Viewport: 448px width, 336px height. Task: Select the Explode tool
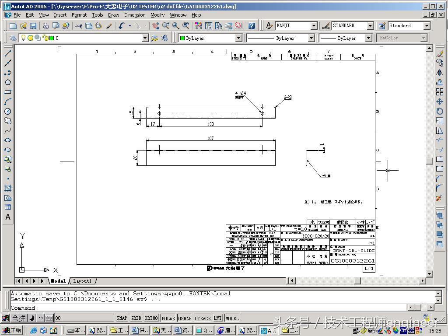(440, 198)
